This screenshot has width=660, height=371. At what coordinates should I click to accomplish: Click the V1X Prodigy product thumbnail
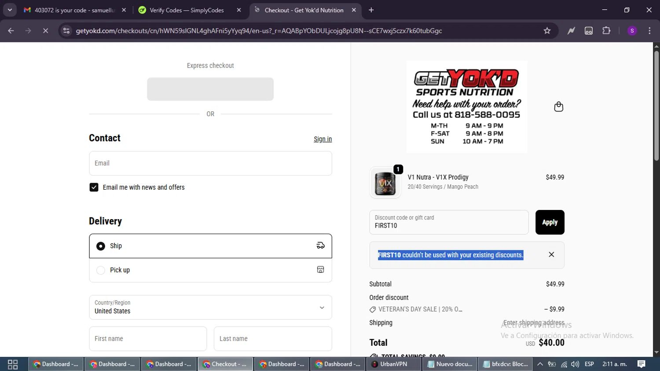pyautogui.click(x=385, y=183)
